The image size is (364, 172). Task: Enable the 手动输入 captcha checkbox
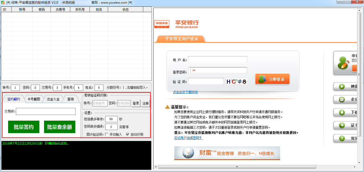tap(107, 134)
